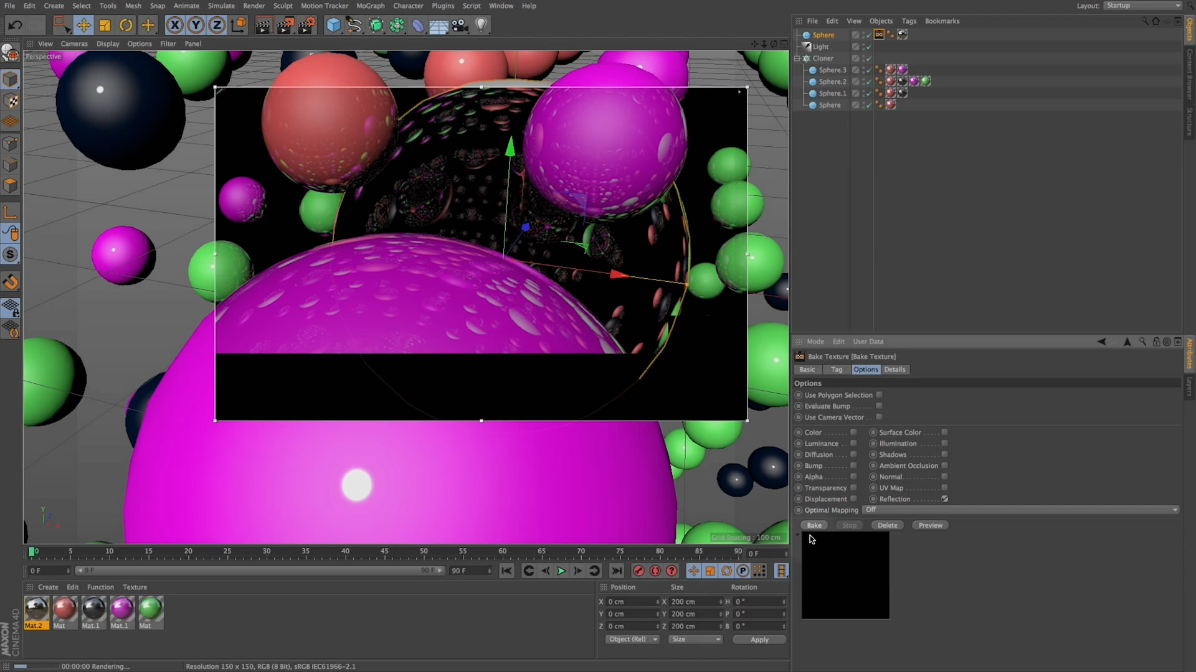Click Record Active Objects button
1196x672 pixels.
[638, 571]
